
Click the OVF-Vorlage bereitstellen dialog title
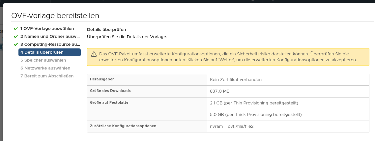pyautogui.click(x=55, y=16)
